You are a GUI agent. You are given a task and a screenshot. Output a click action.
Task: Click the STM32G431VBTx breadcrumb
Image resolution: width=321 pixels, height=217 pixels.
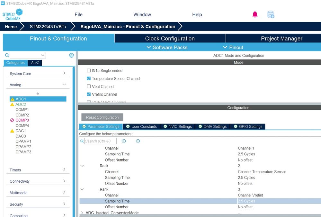(48, 27)
